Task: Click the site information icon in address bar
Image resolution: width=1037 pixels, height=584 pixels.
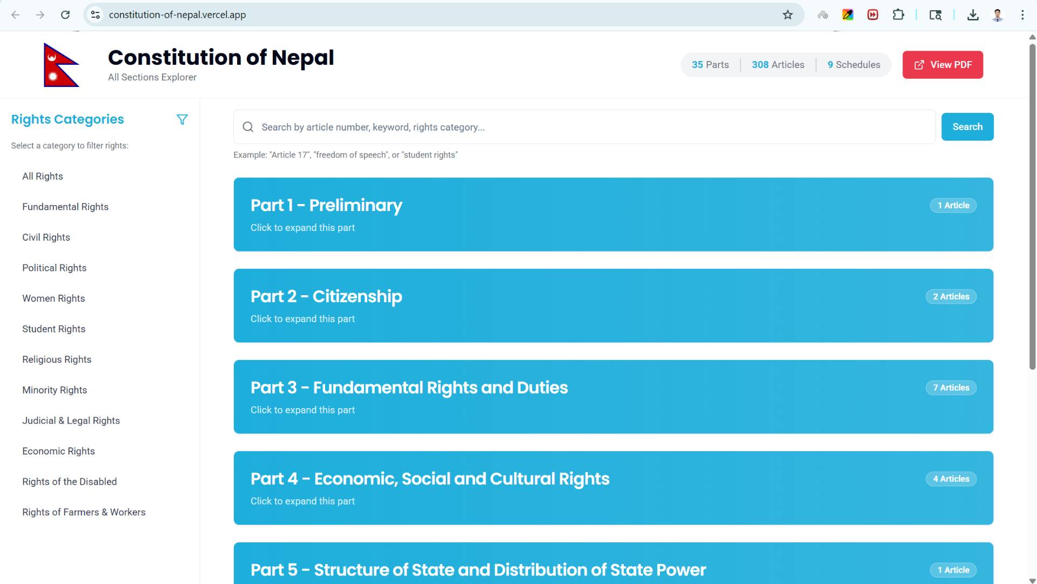Action: (96, 15)
